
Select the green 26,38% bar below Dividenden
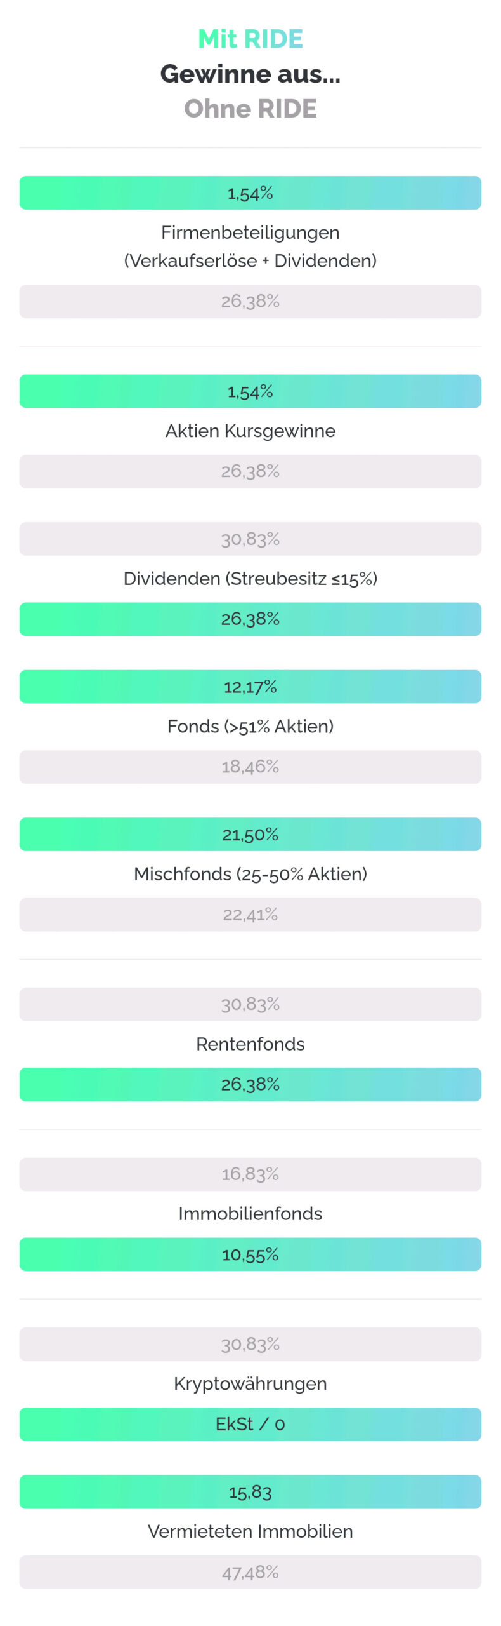251,619
